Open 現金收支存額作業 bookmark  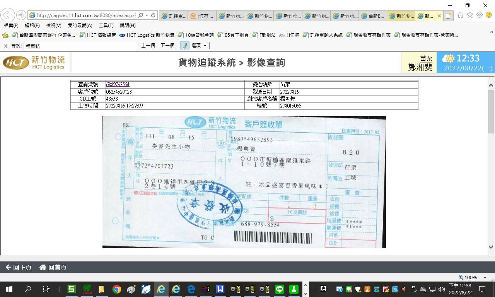tap(368, 35)
